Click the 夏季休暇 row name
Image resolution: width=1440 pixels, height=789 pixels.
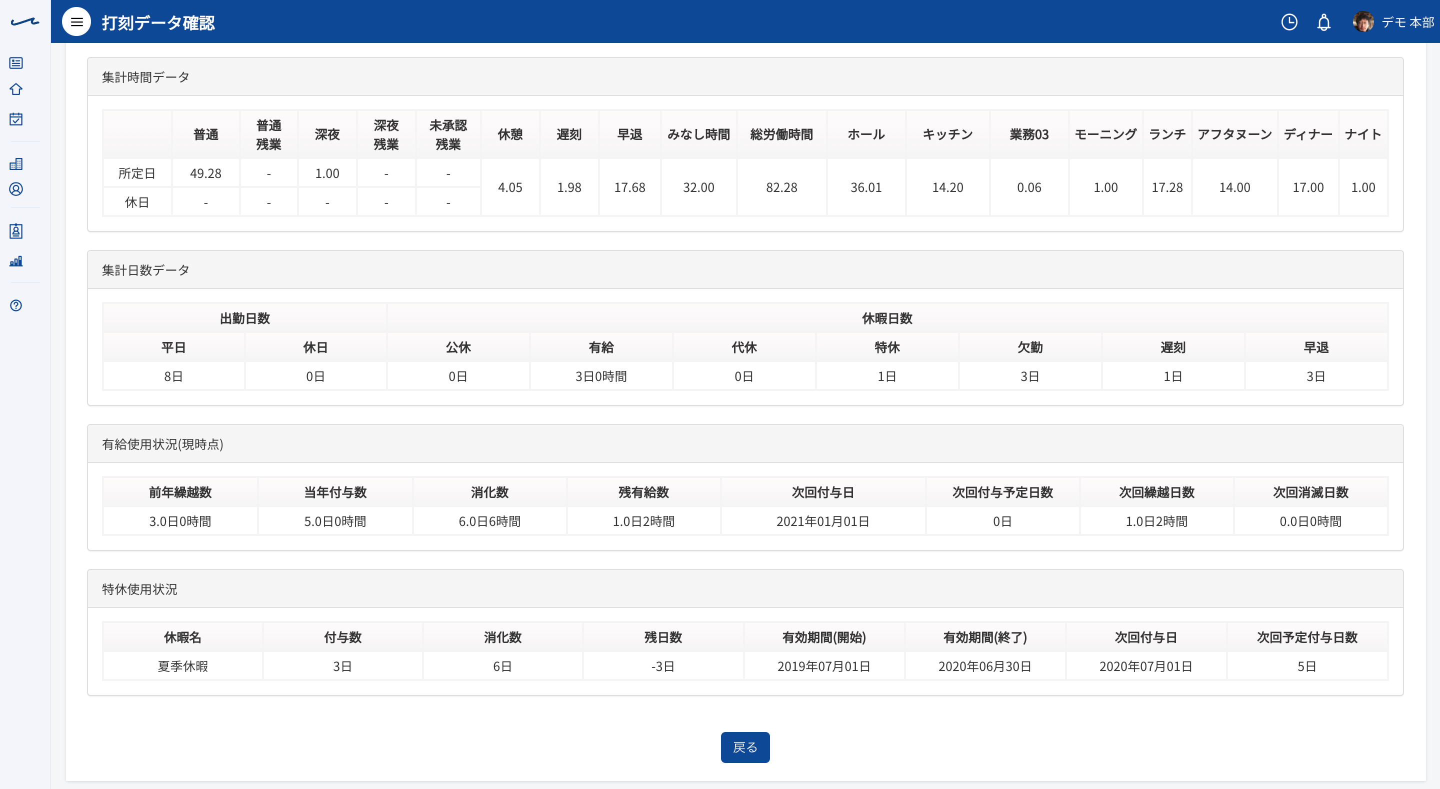183,666
